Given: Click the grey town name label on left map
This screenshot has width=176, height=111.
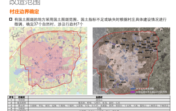Looking at the screenshot, I should coord(62,68).
